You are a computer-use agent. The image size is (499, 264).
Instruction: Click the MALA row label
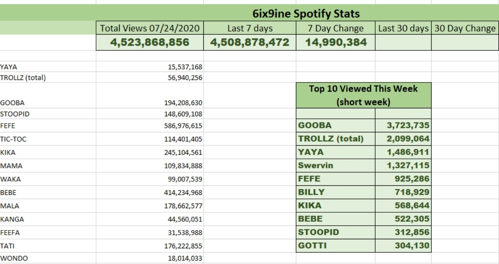point(10,206)
